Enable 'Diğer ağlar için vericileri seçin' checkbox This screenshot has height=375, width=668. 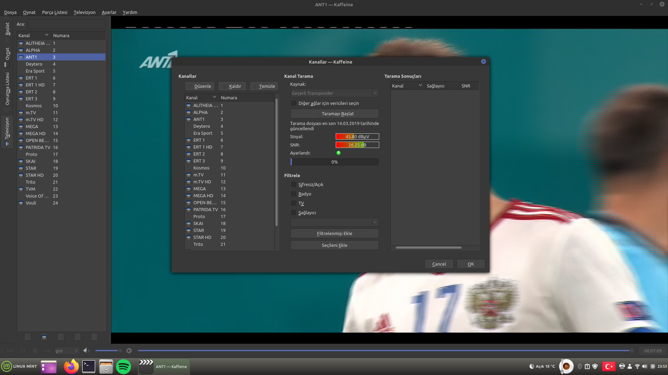294,103
